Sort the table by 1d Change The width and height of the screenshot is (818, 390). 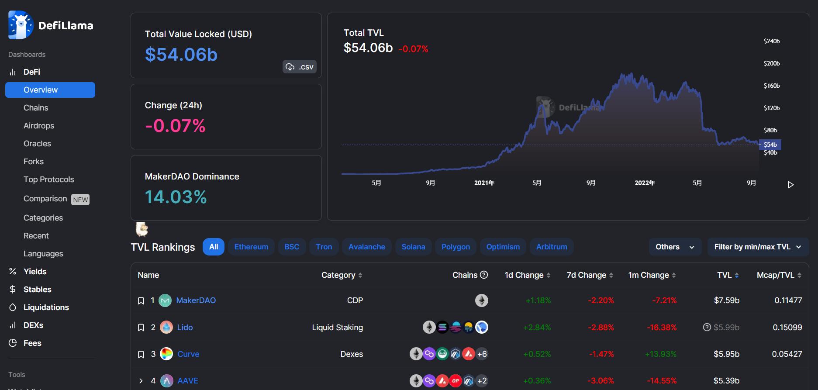coord(528,275)
